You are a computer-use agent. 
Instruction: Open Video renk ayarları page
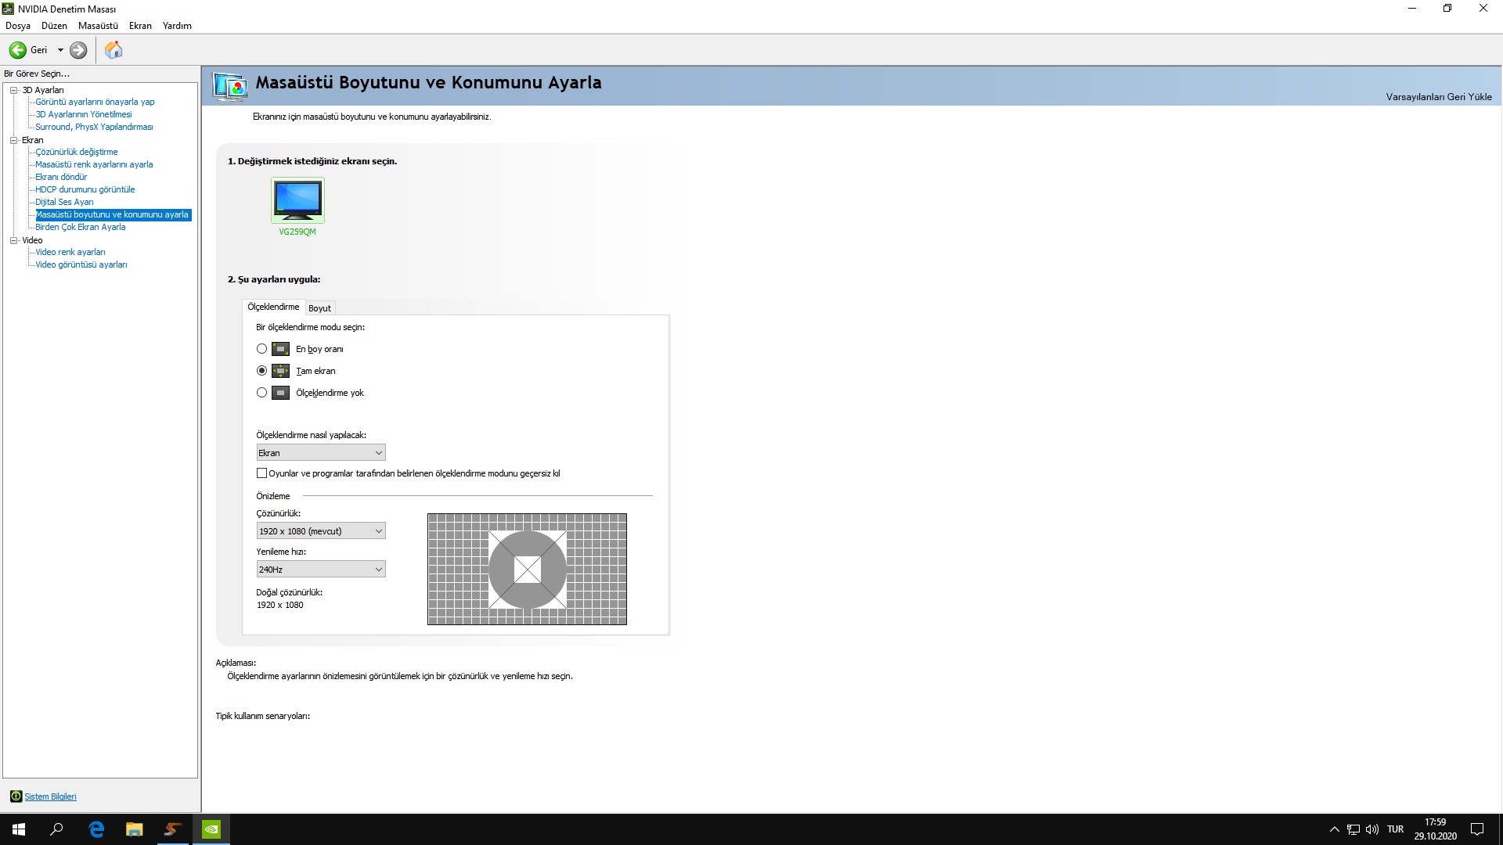70,252
